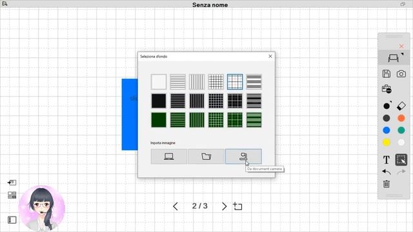Choose green background with large grid

[235, 120]
